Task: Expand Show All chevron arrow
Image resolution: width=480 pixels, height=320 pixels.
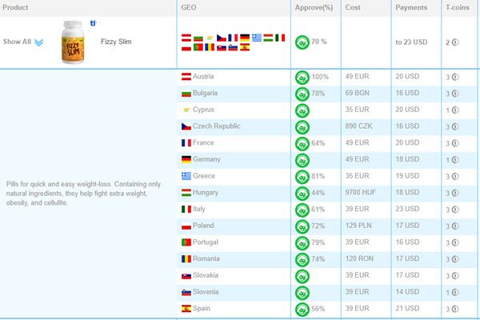Action: click(x=38, y=42)
